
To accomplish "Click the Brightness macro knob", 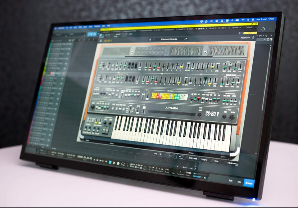I will tap(187, 157).
